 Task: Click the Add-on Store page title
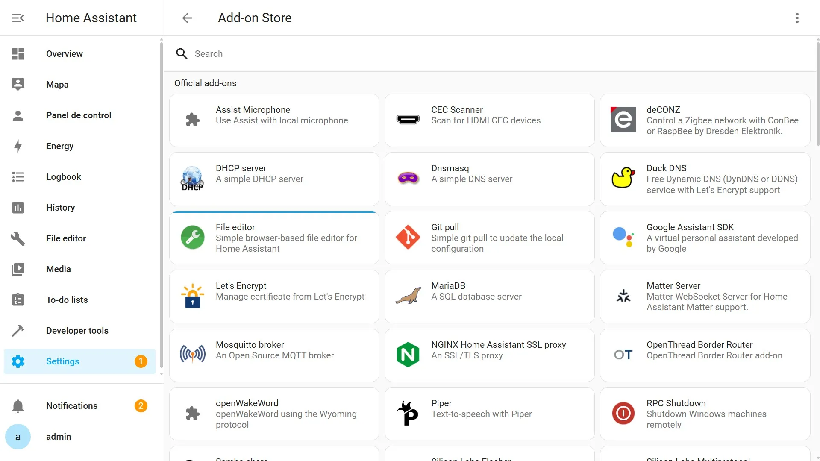coord(255,18)
